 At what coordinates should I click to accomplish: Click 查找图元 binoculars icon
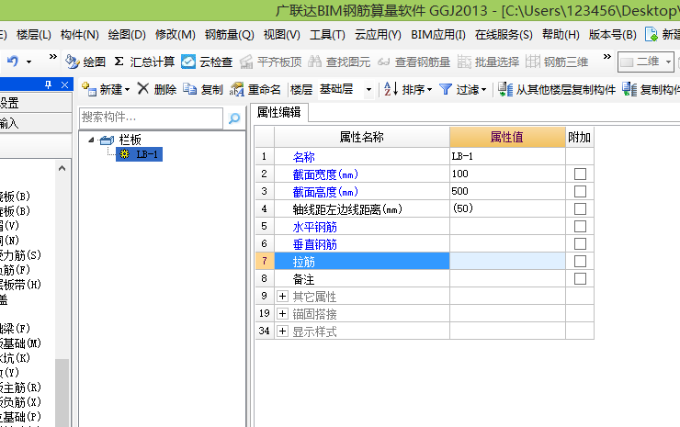click(315, 62)
